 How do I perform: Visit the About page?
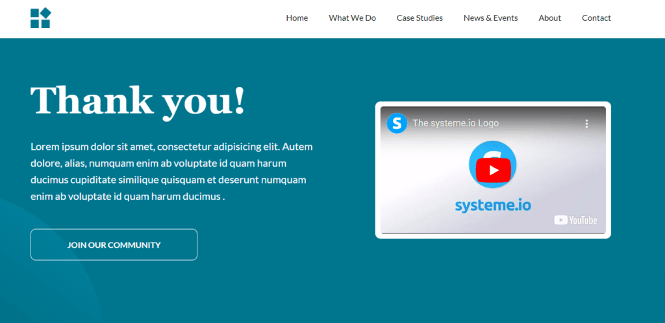click(549, 18)
